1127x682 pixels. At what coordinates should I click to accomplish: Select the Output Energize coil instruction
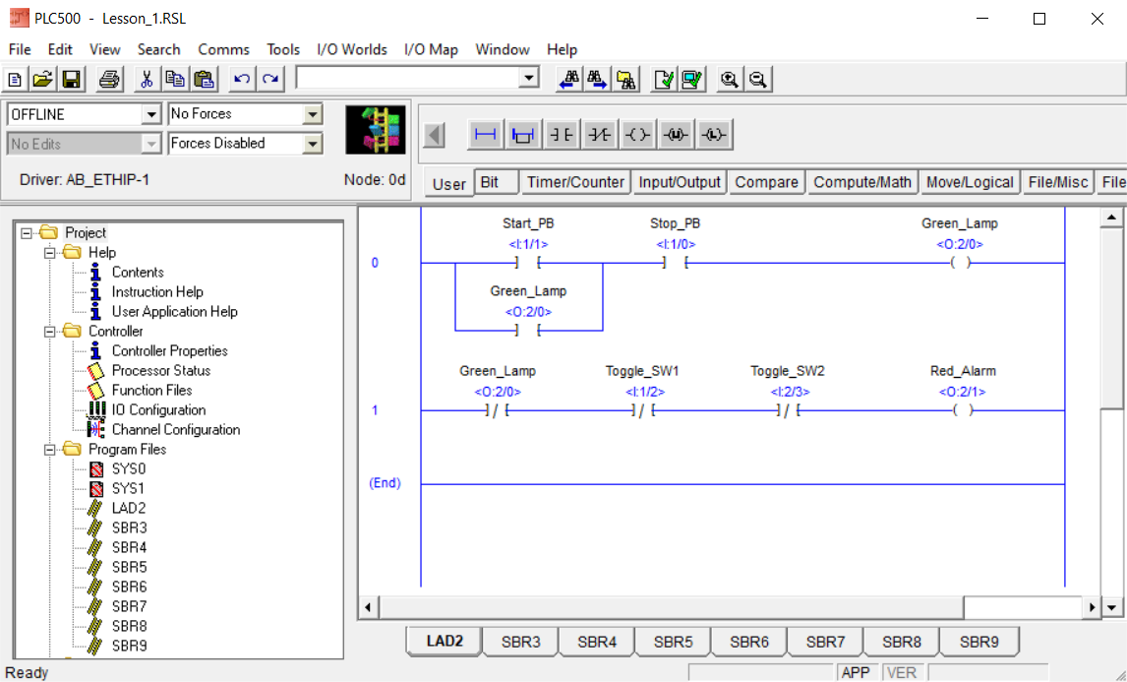coord(637,135)
